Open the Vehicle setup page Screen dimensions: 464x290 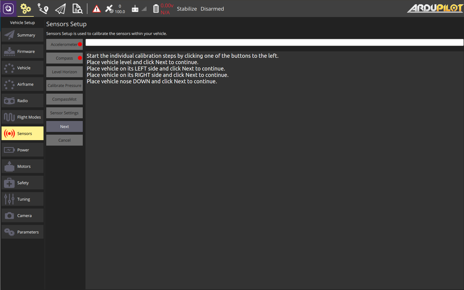[23, 68]
